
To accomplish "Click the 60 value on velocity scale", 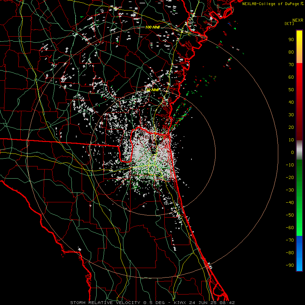I will [x=291, y=77].
